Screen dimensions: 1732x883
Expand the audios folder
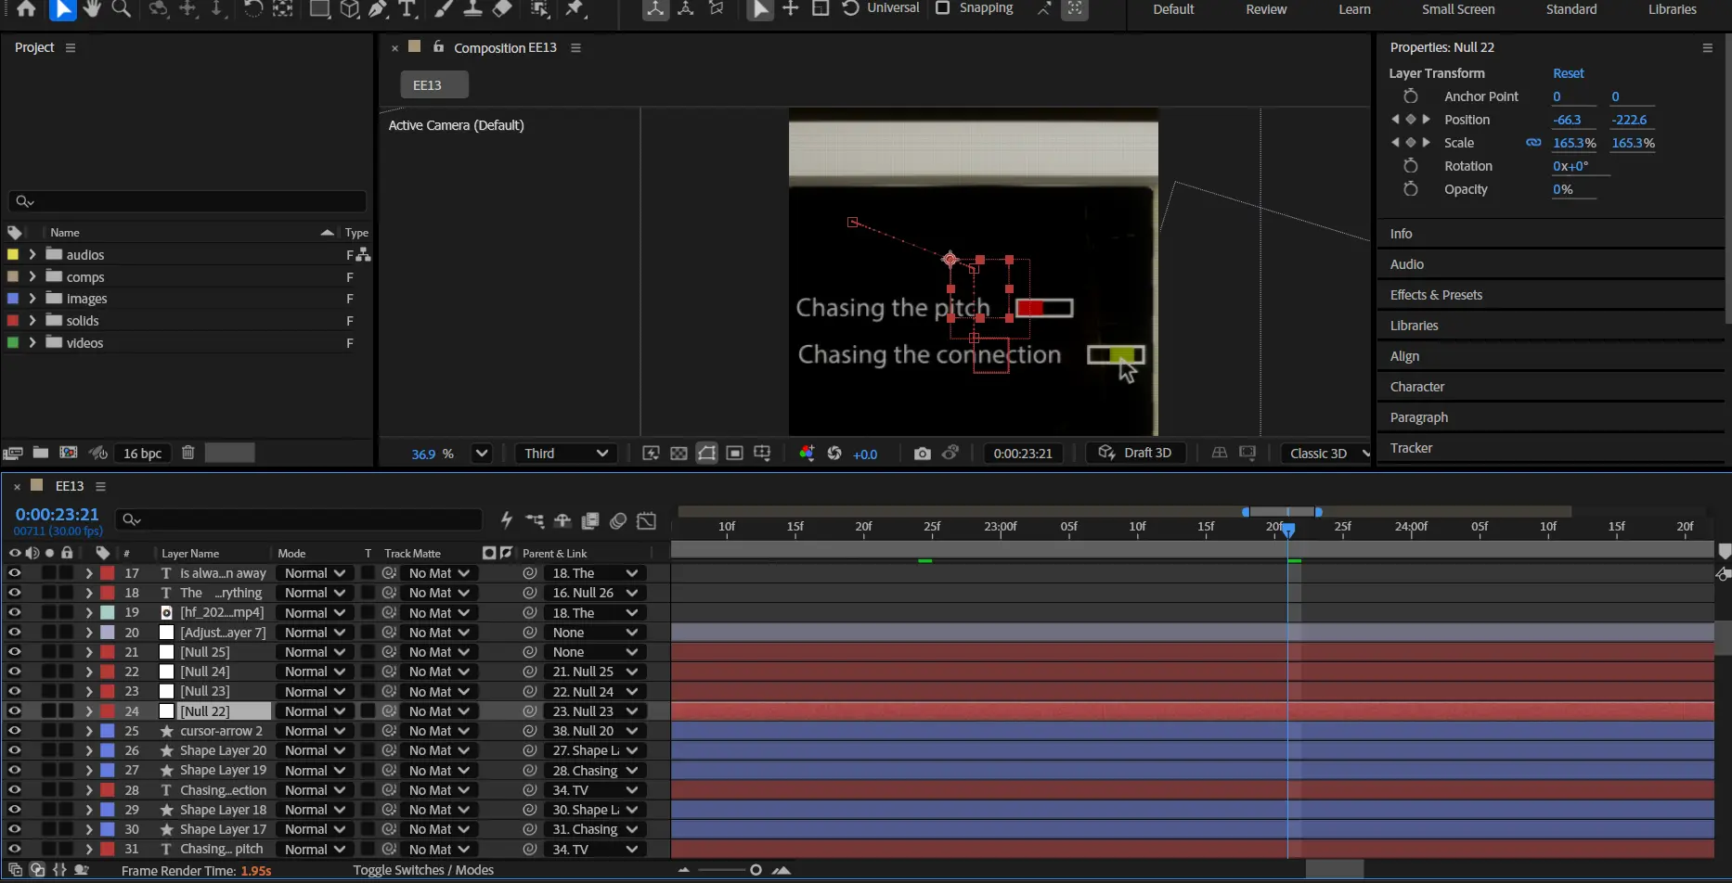[32, 254]
